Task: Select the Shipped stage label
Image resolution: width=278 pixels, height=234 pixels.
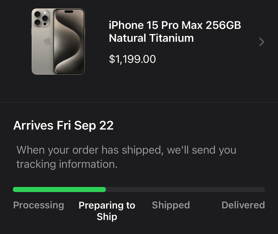Action: point(171,205)
